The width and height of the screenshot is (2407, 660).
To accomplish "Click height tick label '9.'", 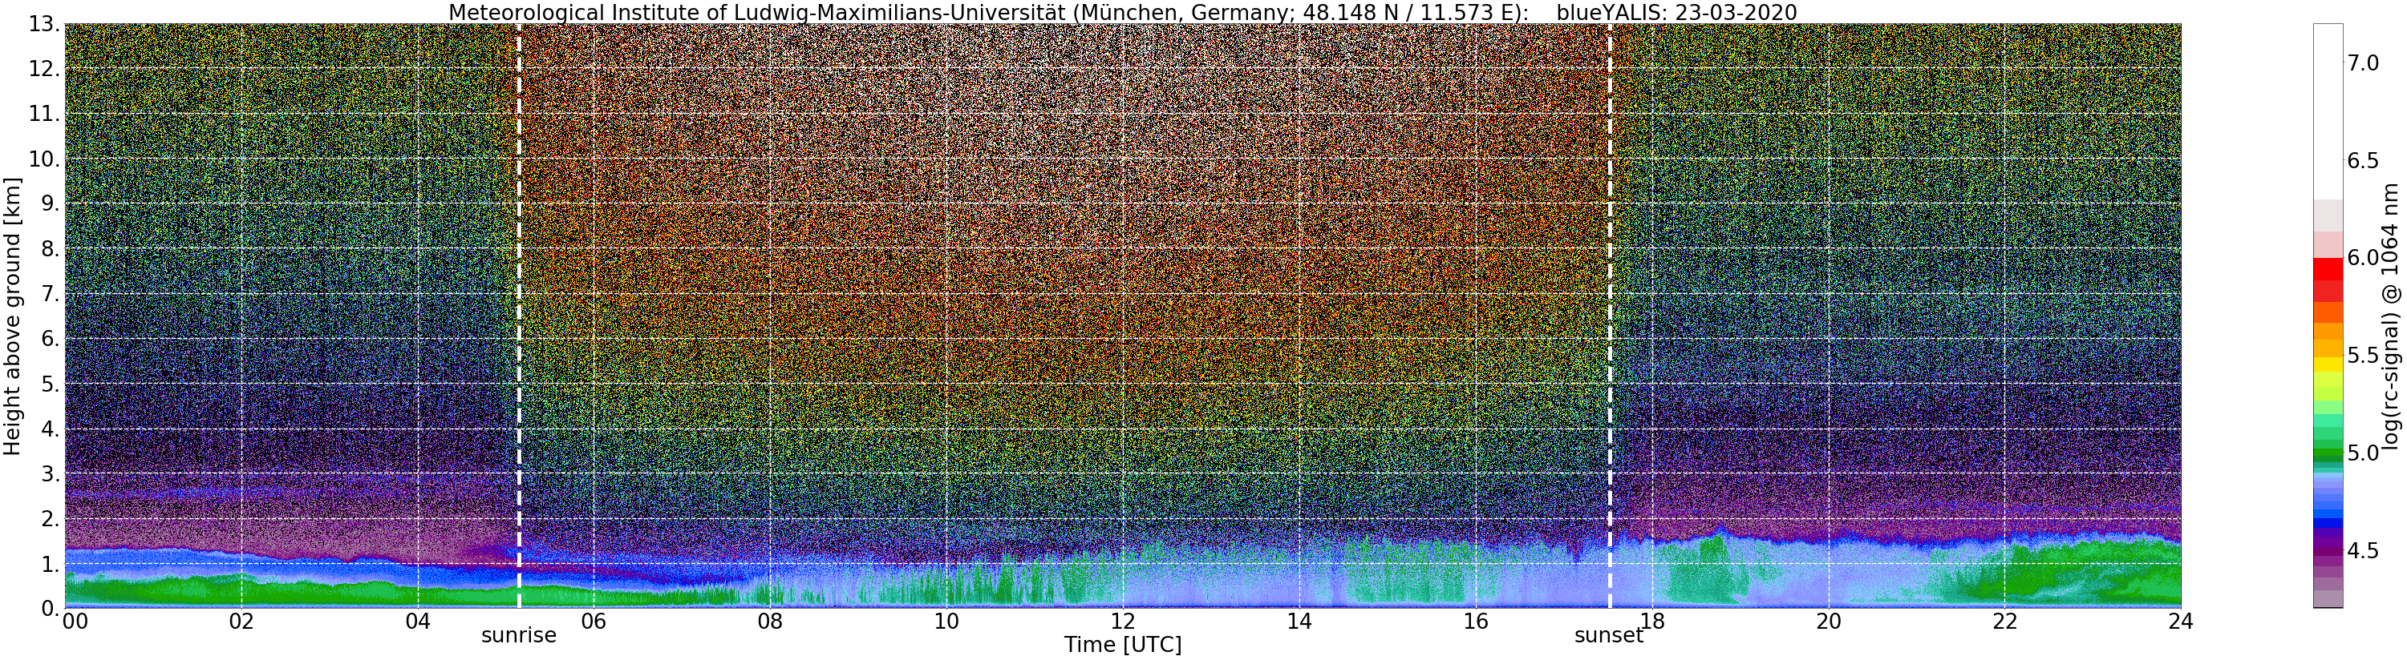I will click(x=49, y=203).
